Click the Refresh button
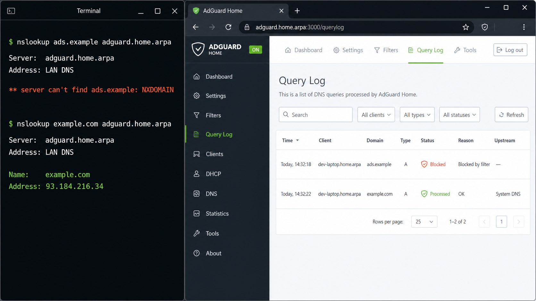The width and height of the screenshot is (536, 301). click(x=511, y=115)
